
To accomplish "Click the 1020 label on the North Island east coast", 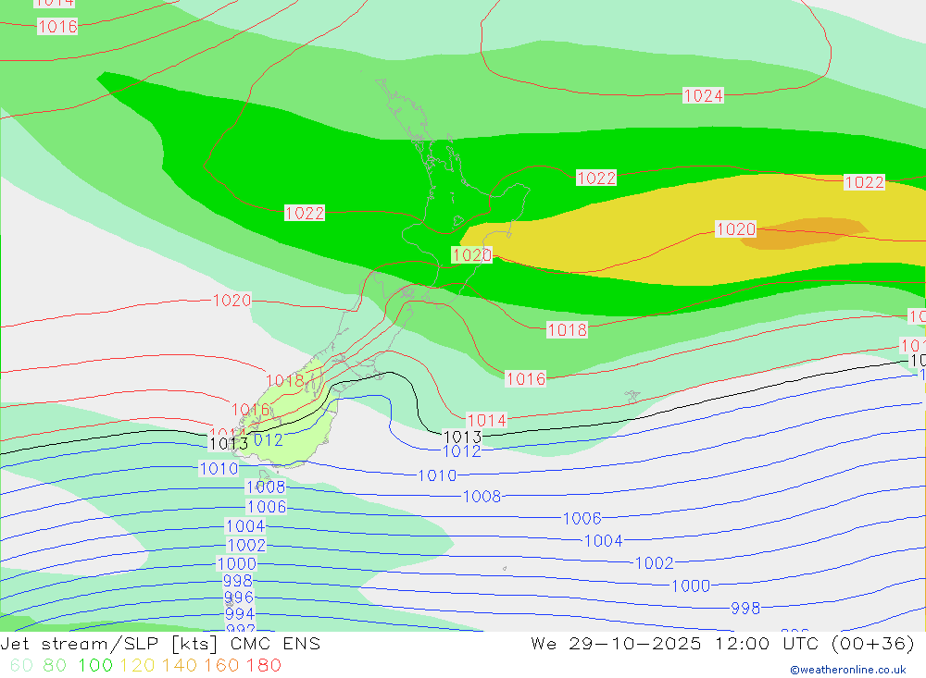I will coord(472,255).
